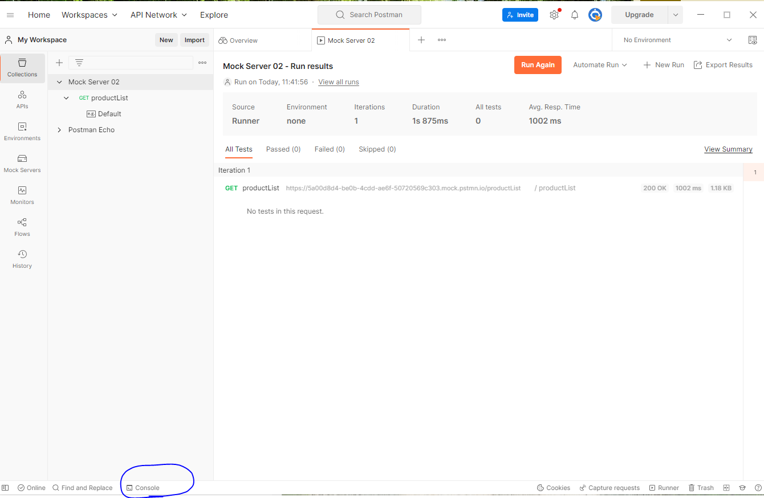Jump to iteration 1 marker
Viewport: 764px width, 498px height.
point(755,172)
